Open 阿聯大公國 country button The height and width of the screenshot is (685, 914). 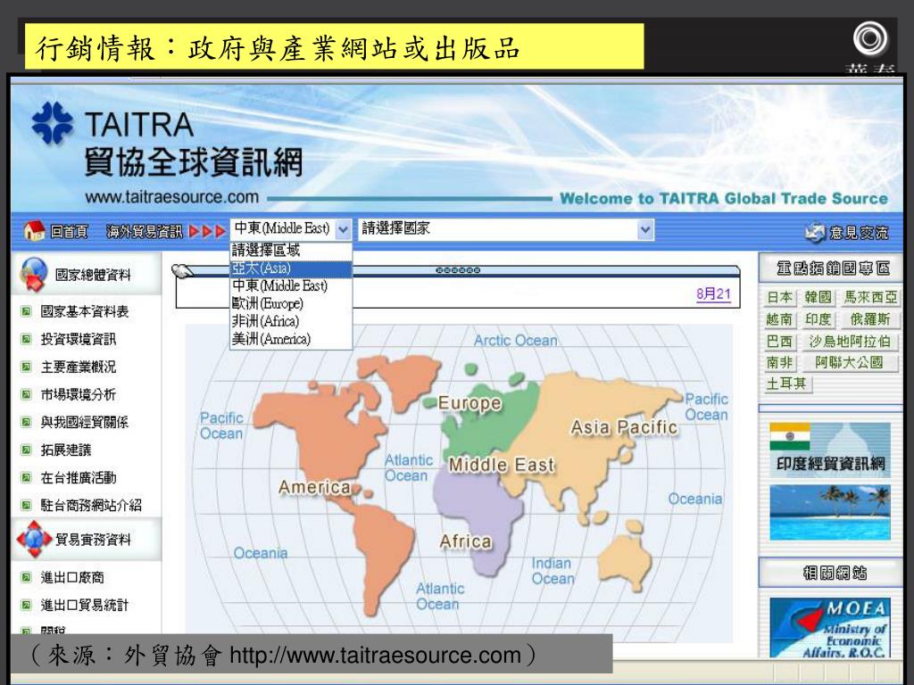pyautogui.click(x=850, y=363)
